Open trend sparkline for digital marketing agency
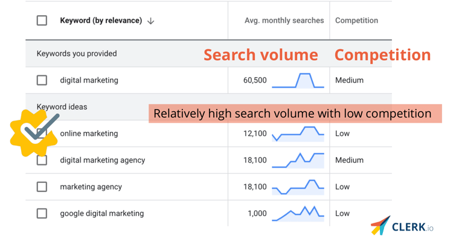This screenshot has width=459, height=239. [298, 160]
